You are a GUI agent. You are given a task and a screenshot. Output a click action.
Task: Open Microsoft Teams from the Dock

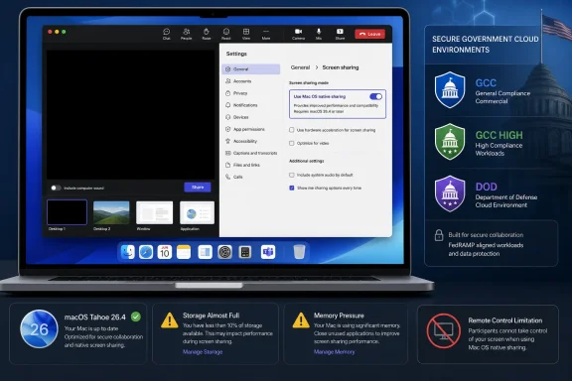pyautogui.click(x=268, y=252)
